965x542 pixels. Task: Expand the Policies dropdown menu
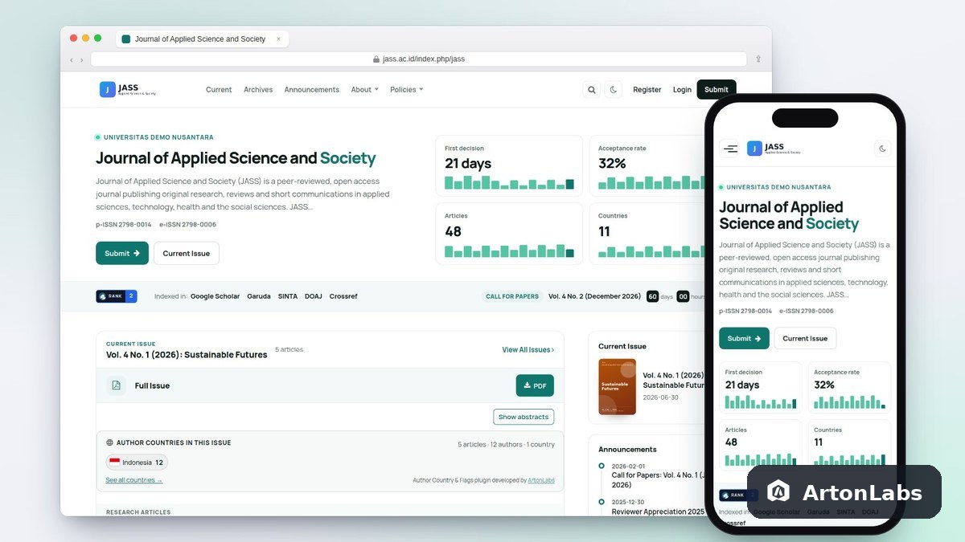tap(406, 90)
